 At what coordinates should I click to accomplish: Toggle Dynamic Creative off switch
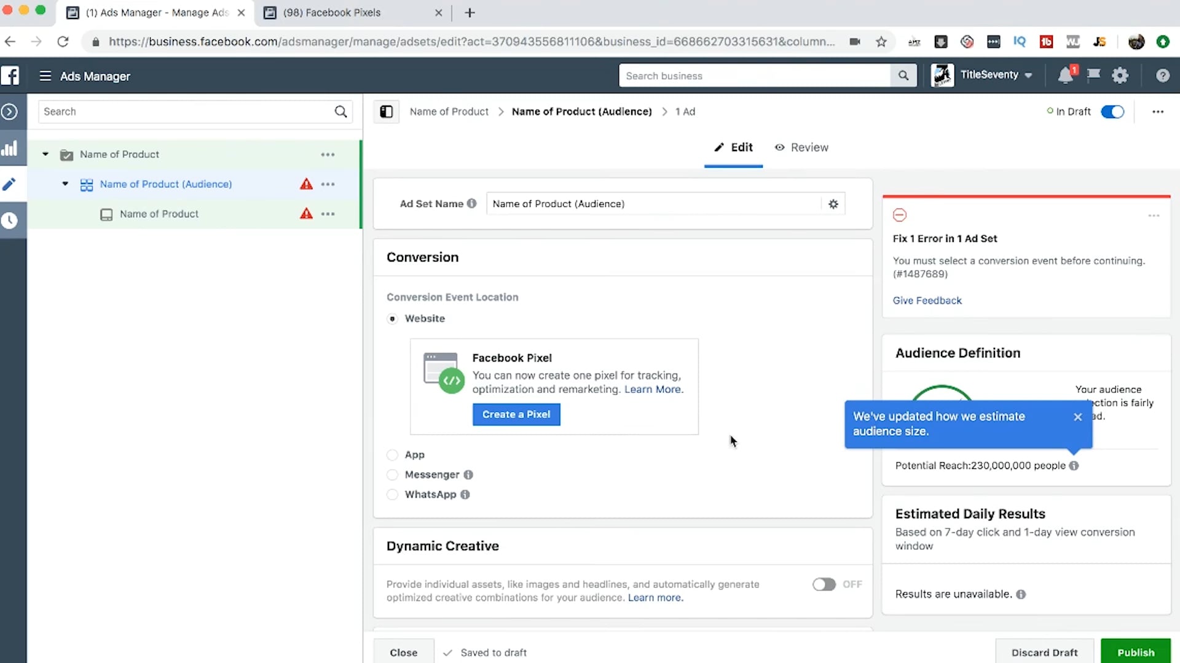point(824,584)
